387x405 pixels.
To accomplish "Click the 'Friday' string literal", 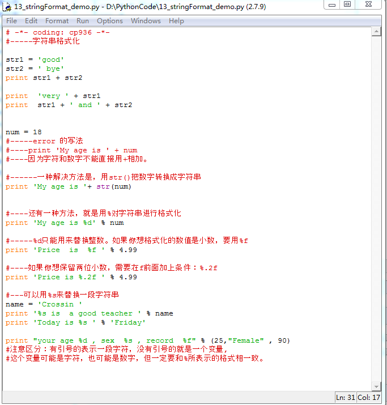I will click(x=128, y=322).
